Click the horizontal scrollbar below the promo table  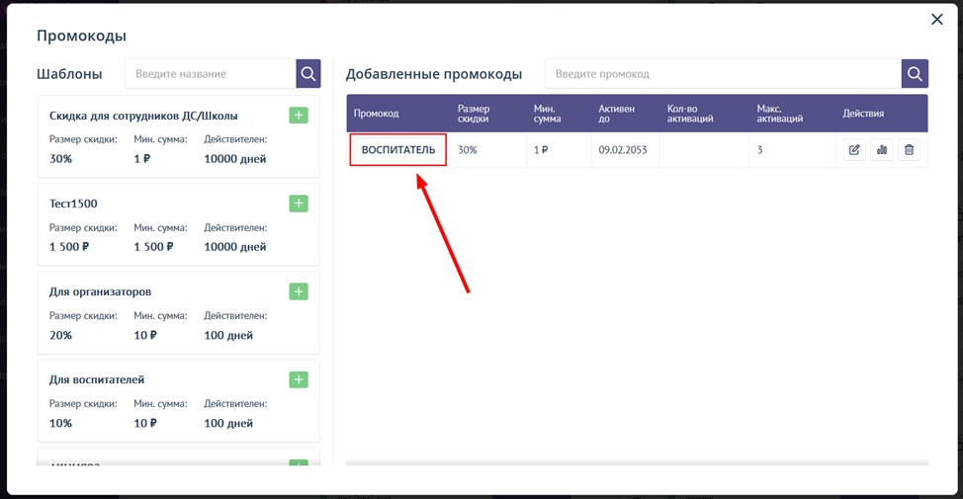coord(637,462)
